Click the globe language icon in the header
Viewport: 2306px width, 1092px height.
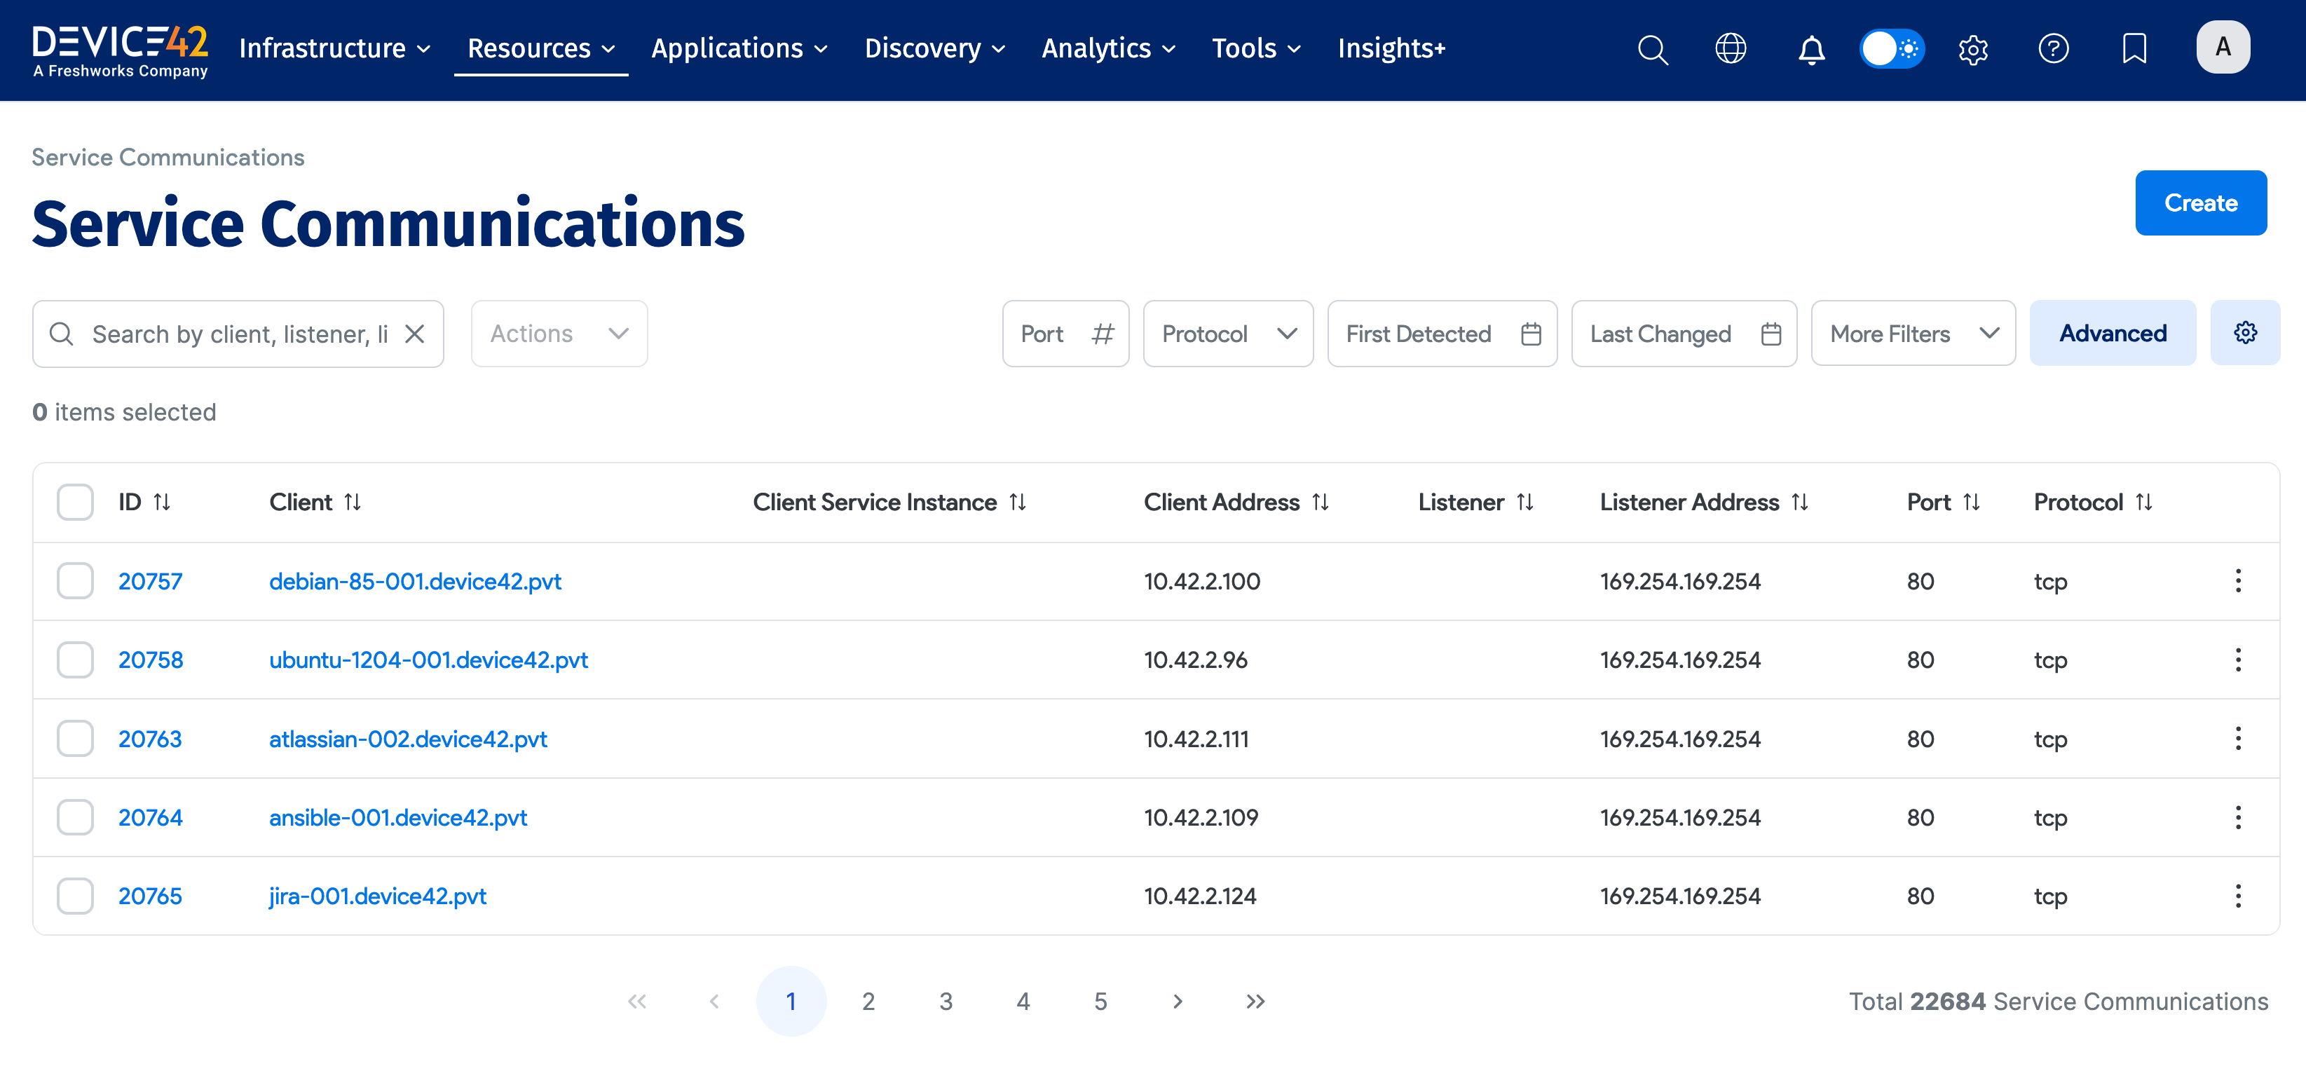tap(1731, 49)
